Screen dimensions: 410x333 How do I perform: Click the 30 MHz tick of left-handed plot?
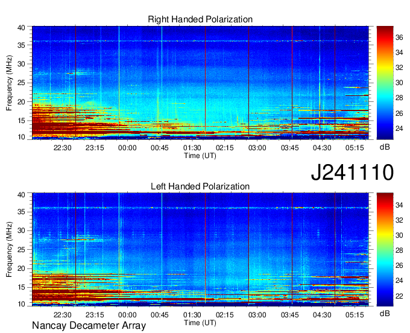21,230
